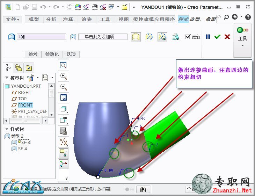The height and width of the screenshot is (196, 255).
Task: Click the model tree scroll down arrow
Action: pyautogui.click(x=51, y=115)
